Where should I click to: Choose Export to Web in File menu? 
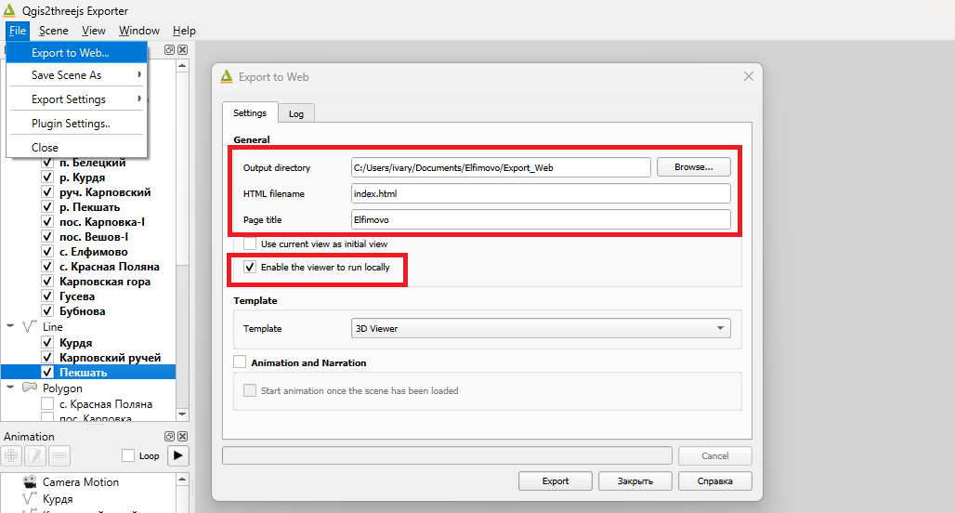77,52
